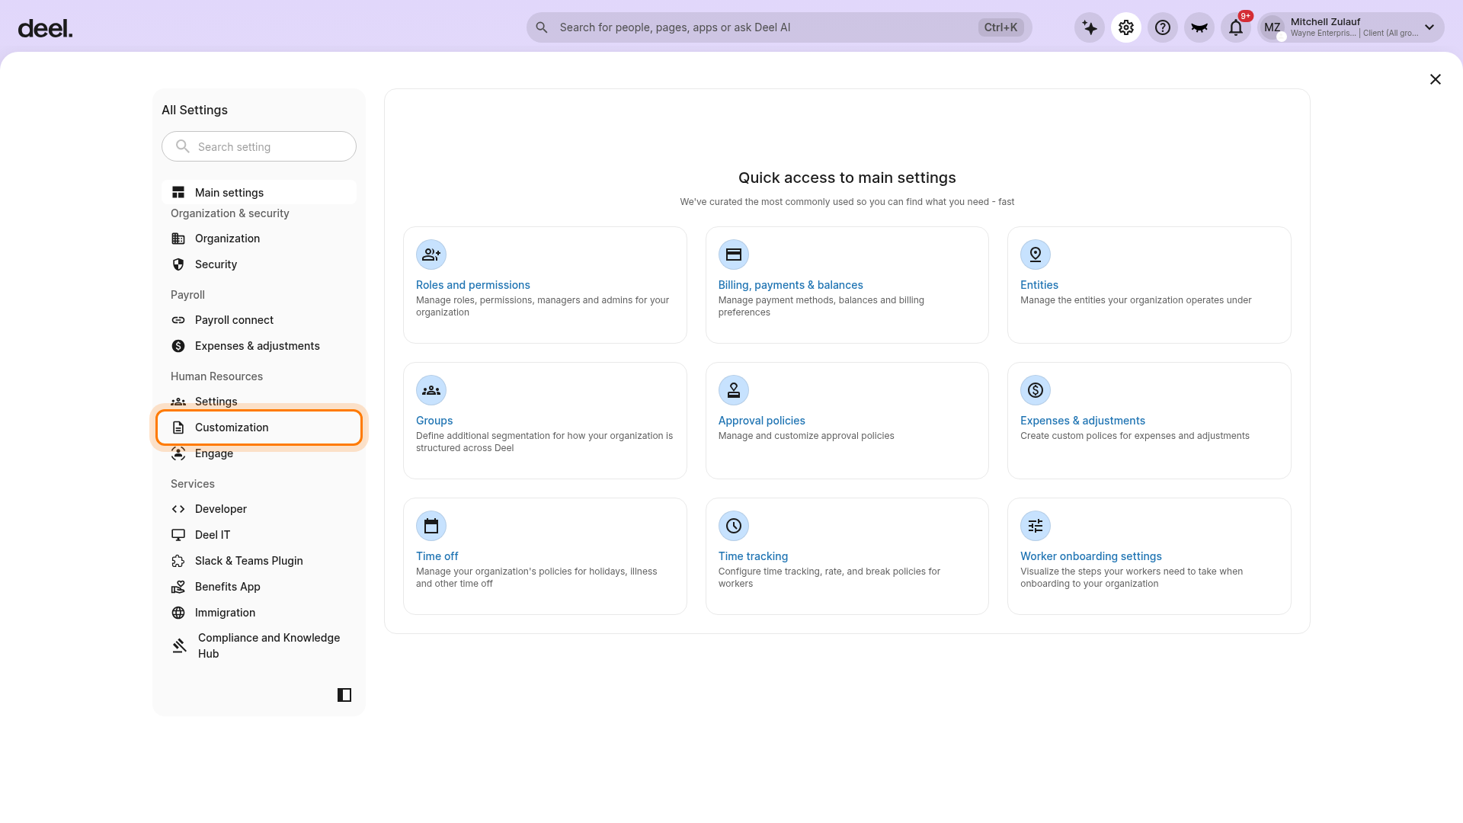Click the Time tracking clock icon

point(734,526)
